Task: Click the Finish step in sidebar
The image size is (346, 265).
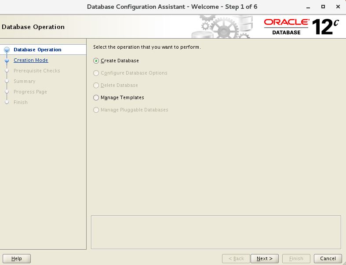Action: 21,102
